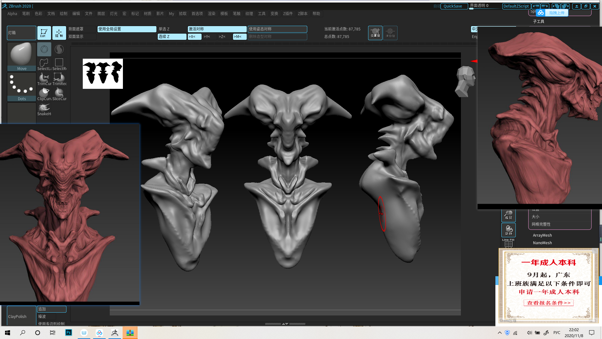
Task: Toggle Backface Mask (背面遮罩)
Action: pos(82,29)
